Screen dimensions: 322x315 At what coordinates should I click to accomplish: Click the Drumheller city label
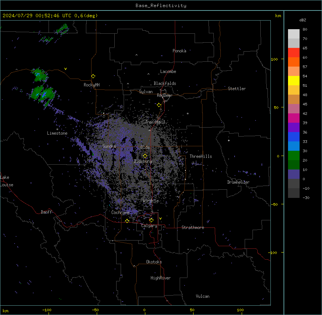238,182
